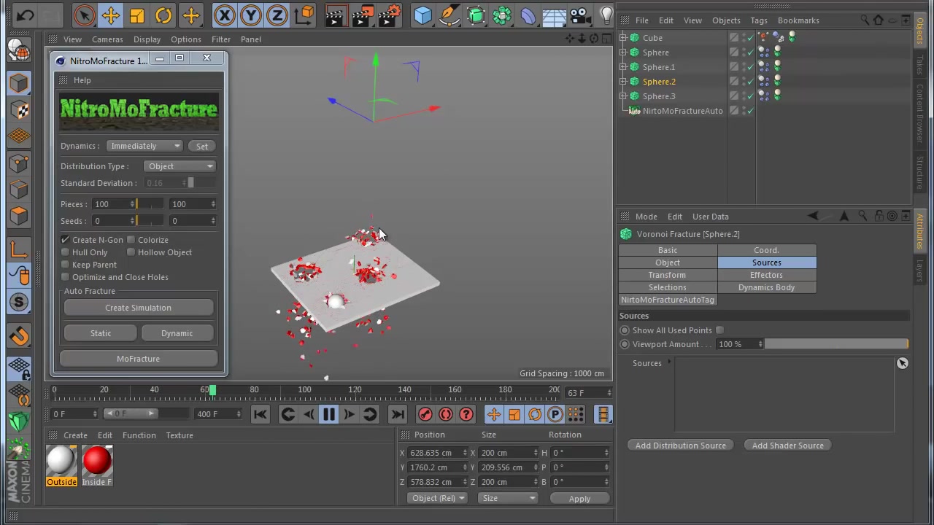Activate the Scale tool
This screenshot has height=525, width=934.
coord(136,15)
